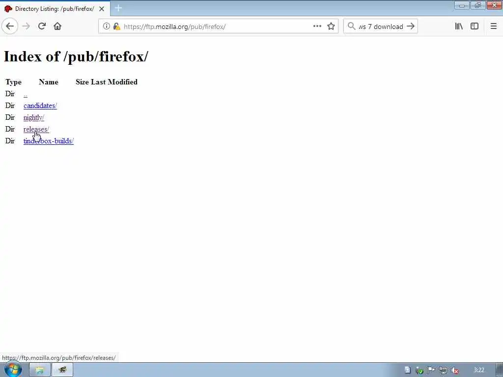The height and width of the screenshot is (377, 503).
Task: Toggle the sidebar view icon
Action: click(475, 27)
